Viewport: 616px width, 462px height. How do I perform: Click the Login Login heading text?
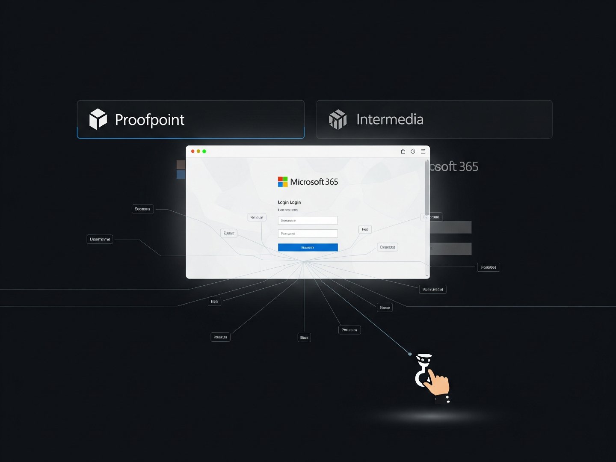click(x=289, y=202)
